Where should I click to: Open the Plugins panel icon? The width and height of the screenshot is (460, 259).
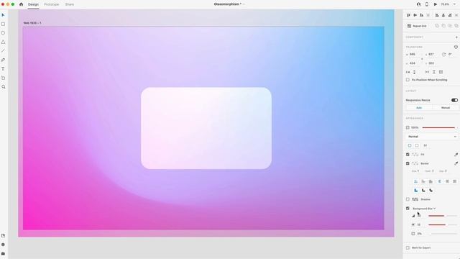(x=3, y=253)
